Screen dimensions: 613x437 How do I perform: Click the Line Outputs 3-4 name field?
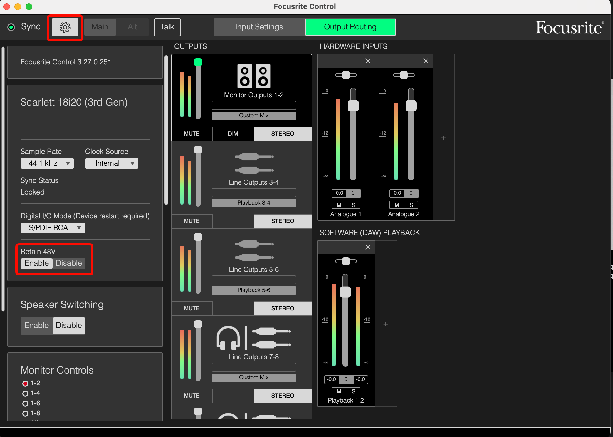coord(254,193)
